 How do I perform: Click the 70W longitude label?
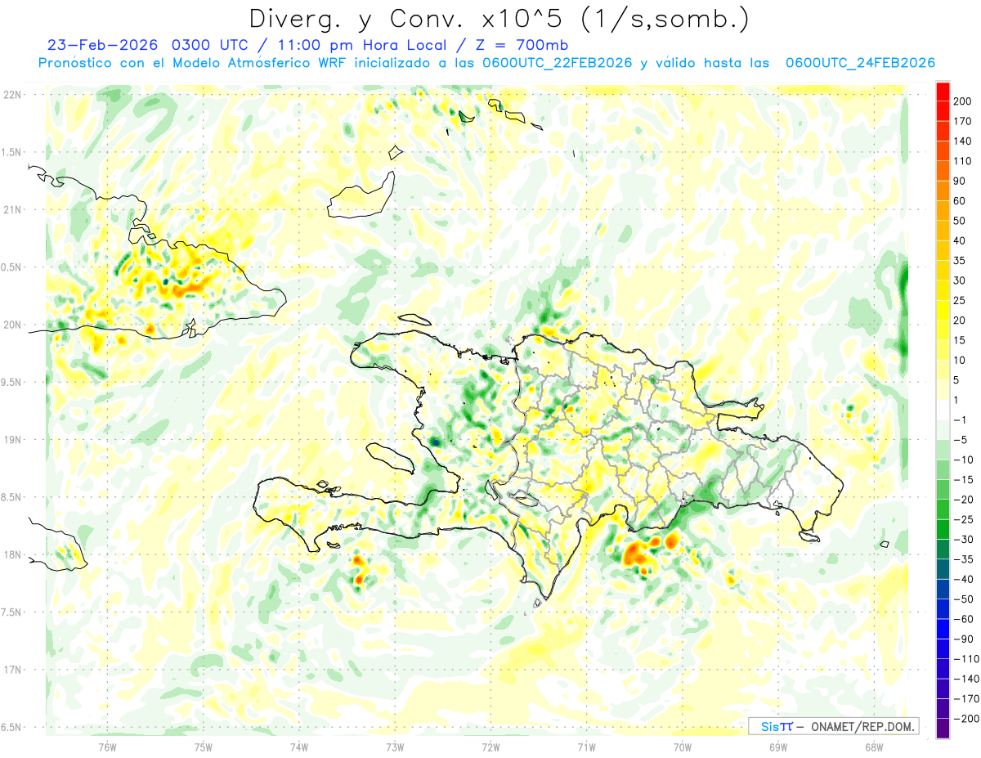[x=683, y=747]
